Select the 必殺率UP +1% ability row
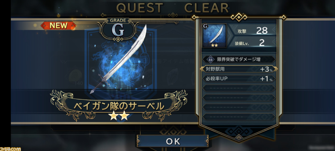Screen dimensions: 335x151 pos(239,79)
